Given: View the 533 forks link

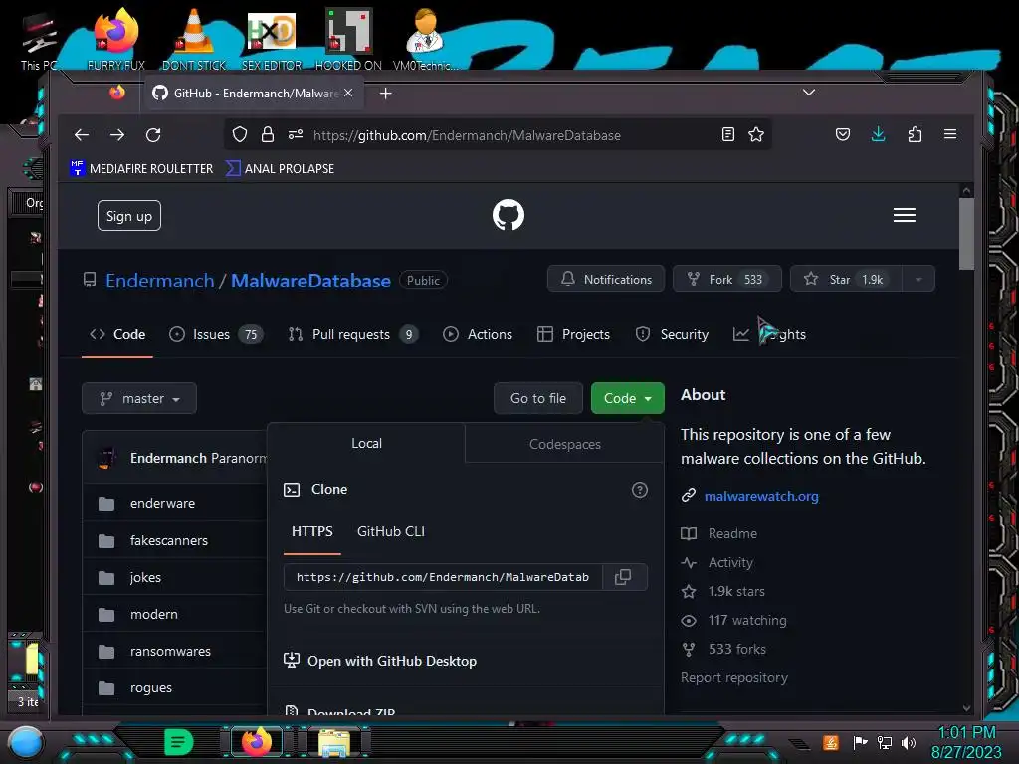Looking at the screenshot, I should (x=723, y=649).
